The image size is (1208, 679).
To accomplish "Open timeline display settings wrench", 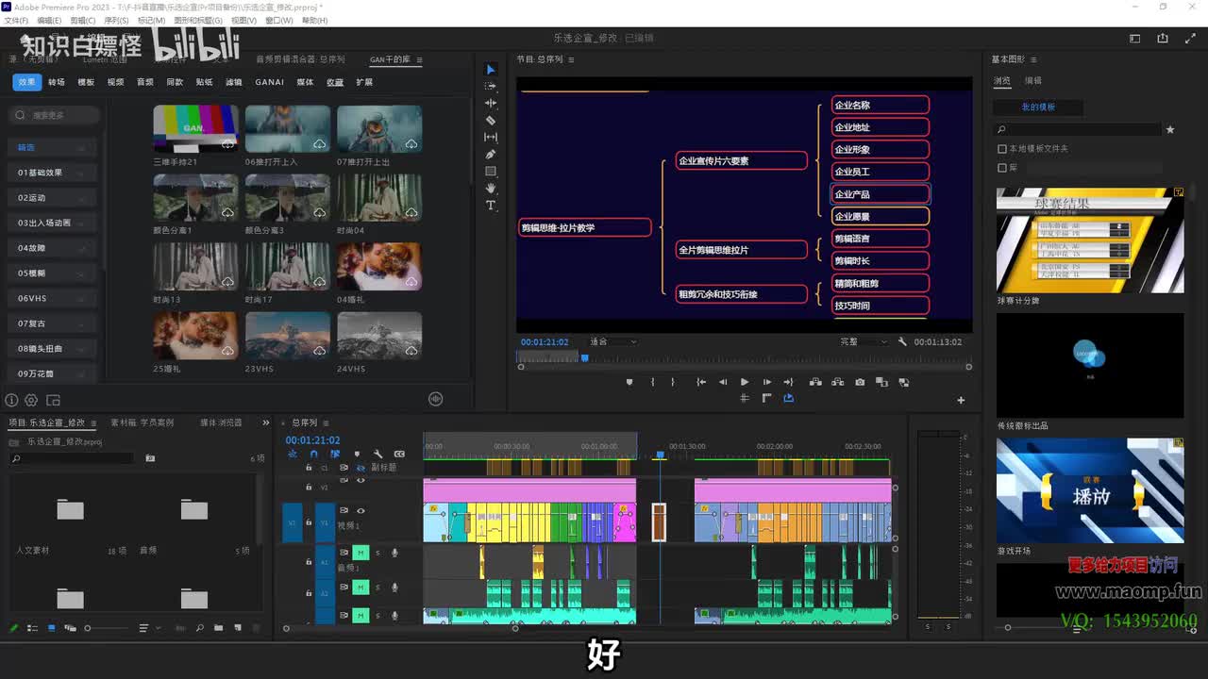I will [377, 455].
